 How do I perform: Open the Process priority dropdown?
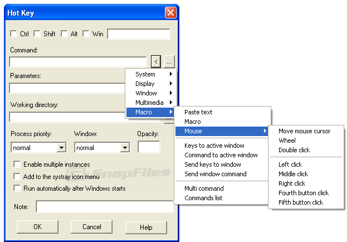coord(61,148)
